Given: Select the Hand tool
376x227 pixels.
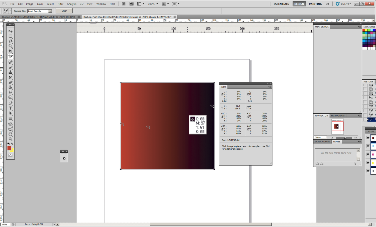Looking at the screenshot, I should [x=11, y=134].
